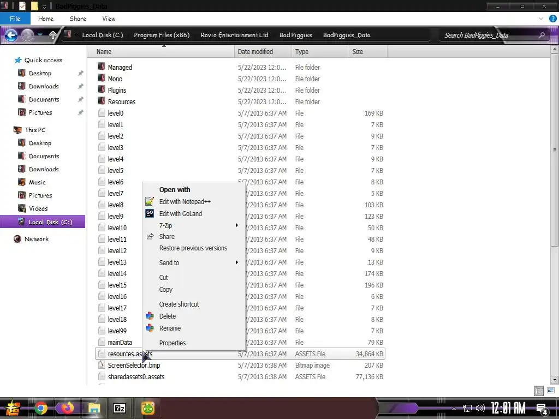Open the Home ribbon tab
The image size is (559, 419).
pyautogui.click(x=46, y=19)
